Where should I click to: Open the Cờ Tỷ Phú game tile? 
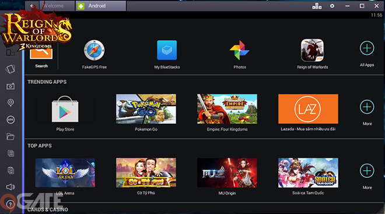pos(146,173)
